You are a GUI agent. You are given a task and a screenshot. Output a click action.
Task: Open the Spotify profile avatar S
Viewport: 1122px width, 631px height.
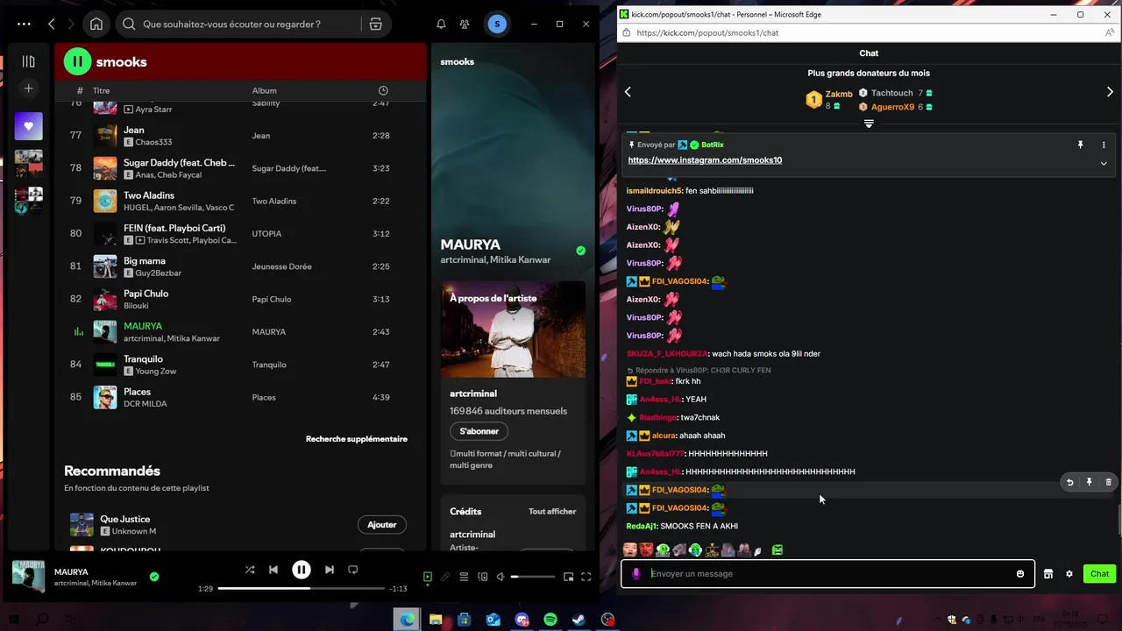(x=498, y=25)
